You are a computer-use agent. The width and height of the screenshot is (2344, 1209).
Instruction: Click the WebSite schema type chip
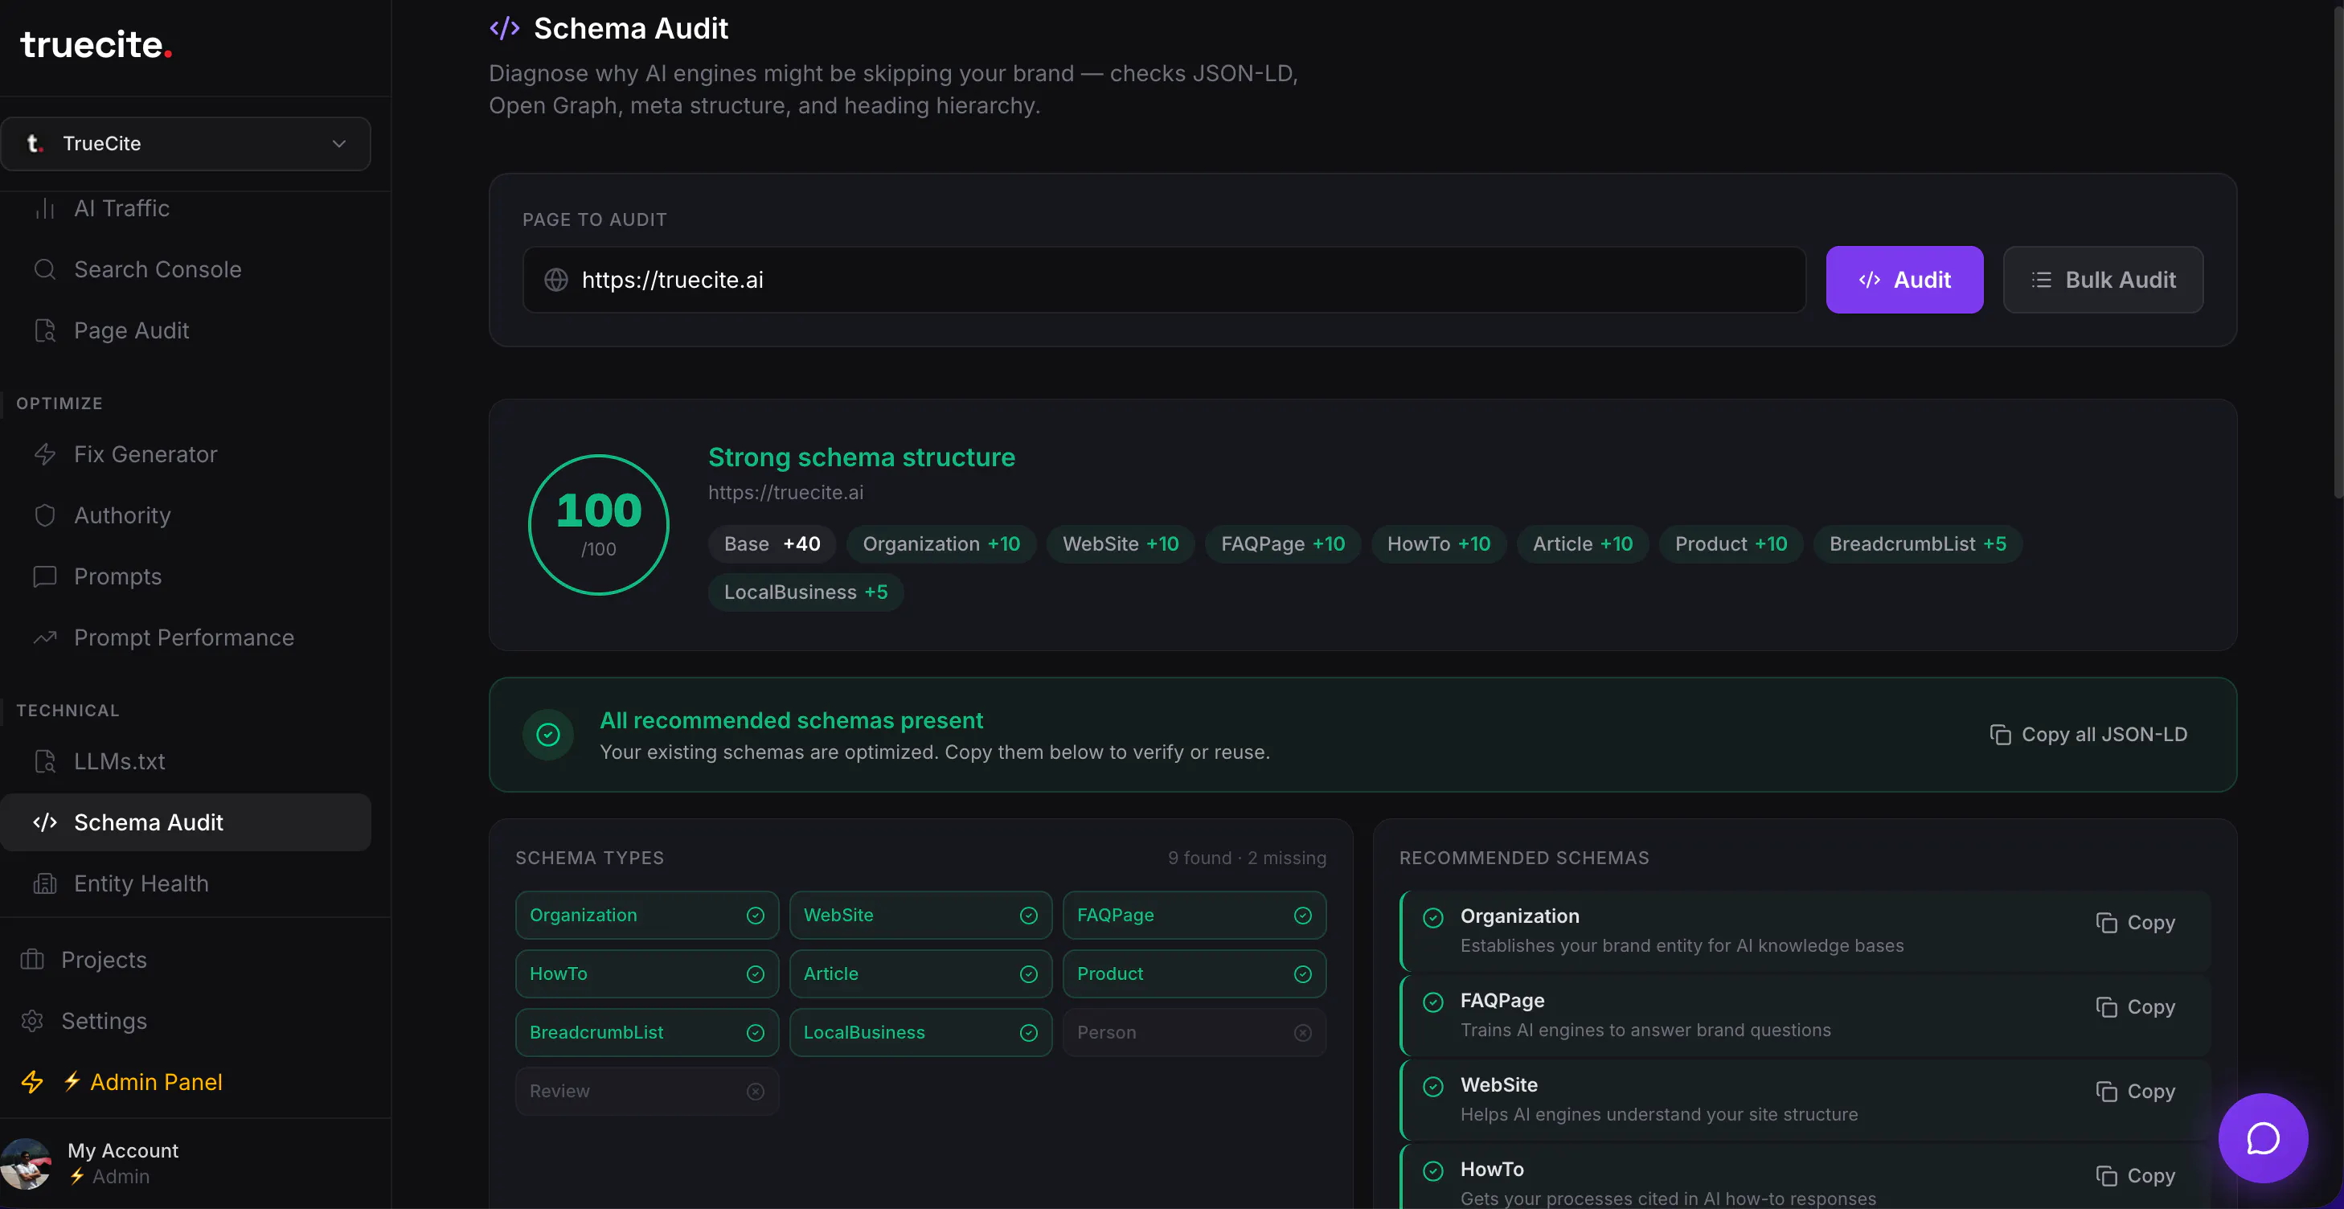pyautogui.click(x=921, y=915)
